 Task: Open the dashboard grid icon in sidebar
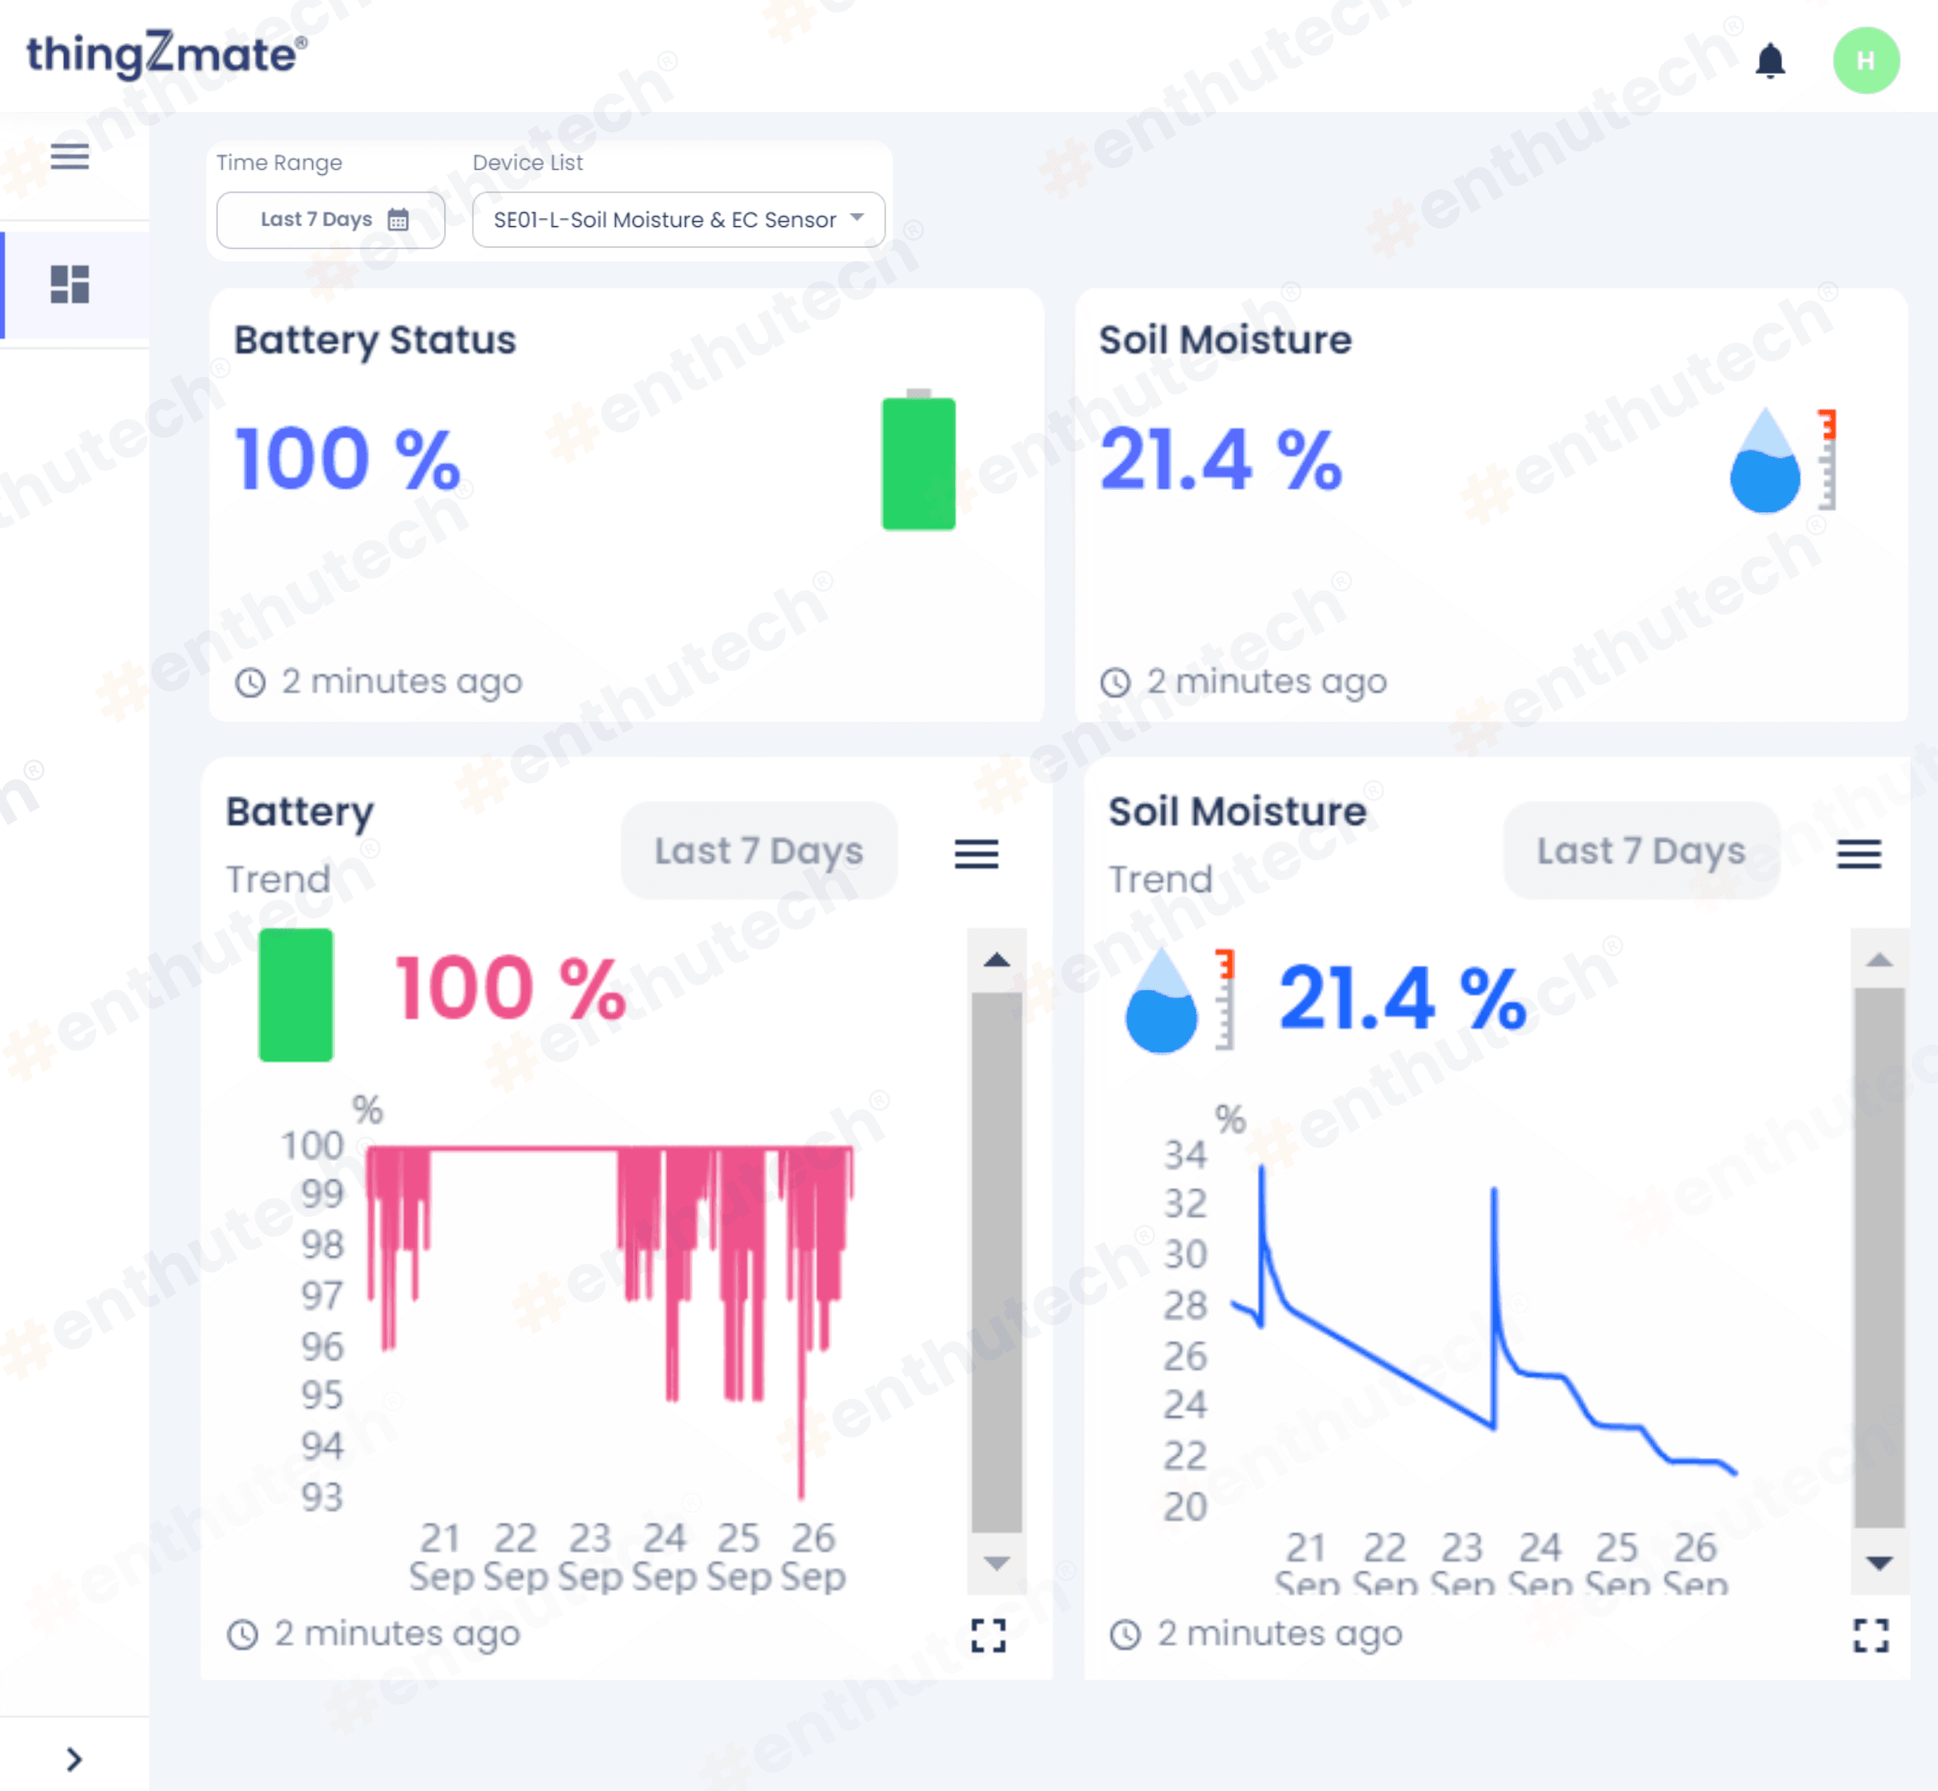(x=70, y=285)
